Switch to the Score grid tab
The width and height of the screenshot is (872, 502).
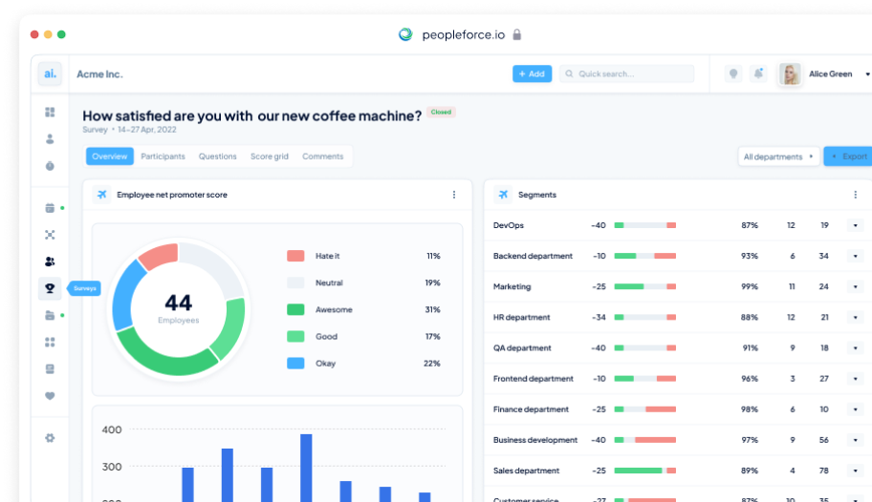[270, 157]
